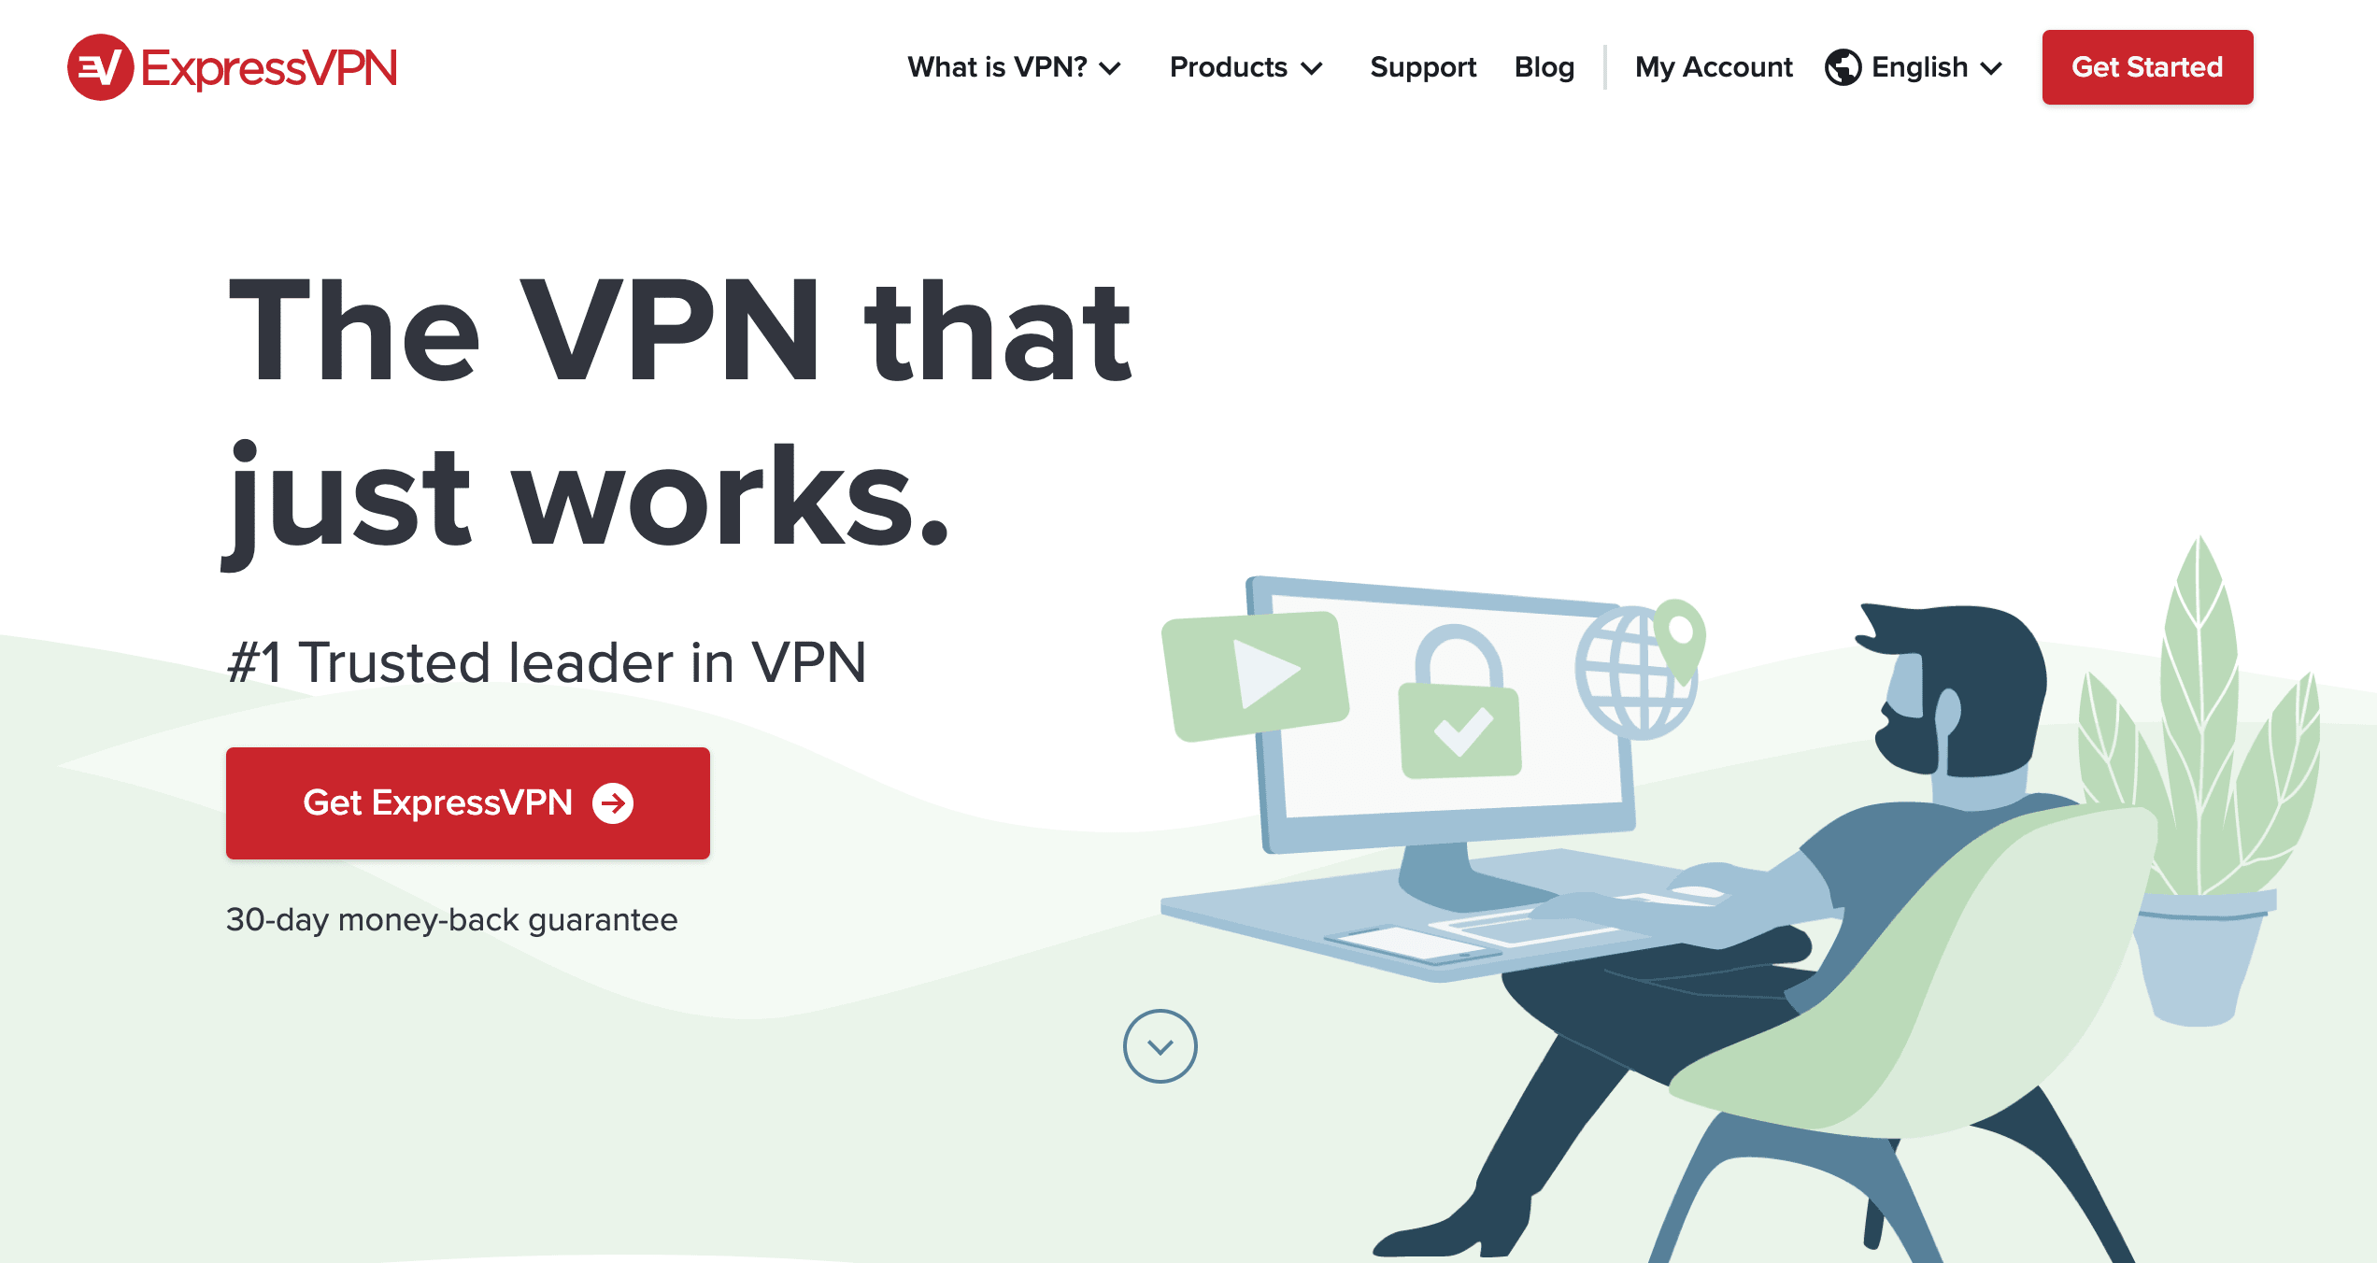Click the green play video icon illustration
This screenshot has width=2377, height=1263.
[x=1255, y=675]
